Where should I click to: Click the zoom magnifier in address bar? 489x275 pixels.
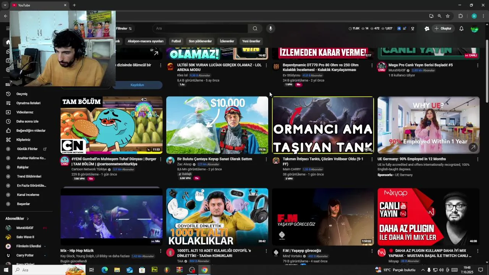[439, 16]
